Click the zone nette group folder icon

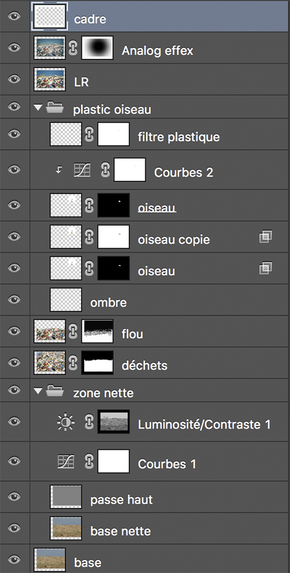(x=55, y=391)
